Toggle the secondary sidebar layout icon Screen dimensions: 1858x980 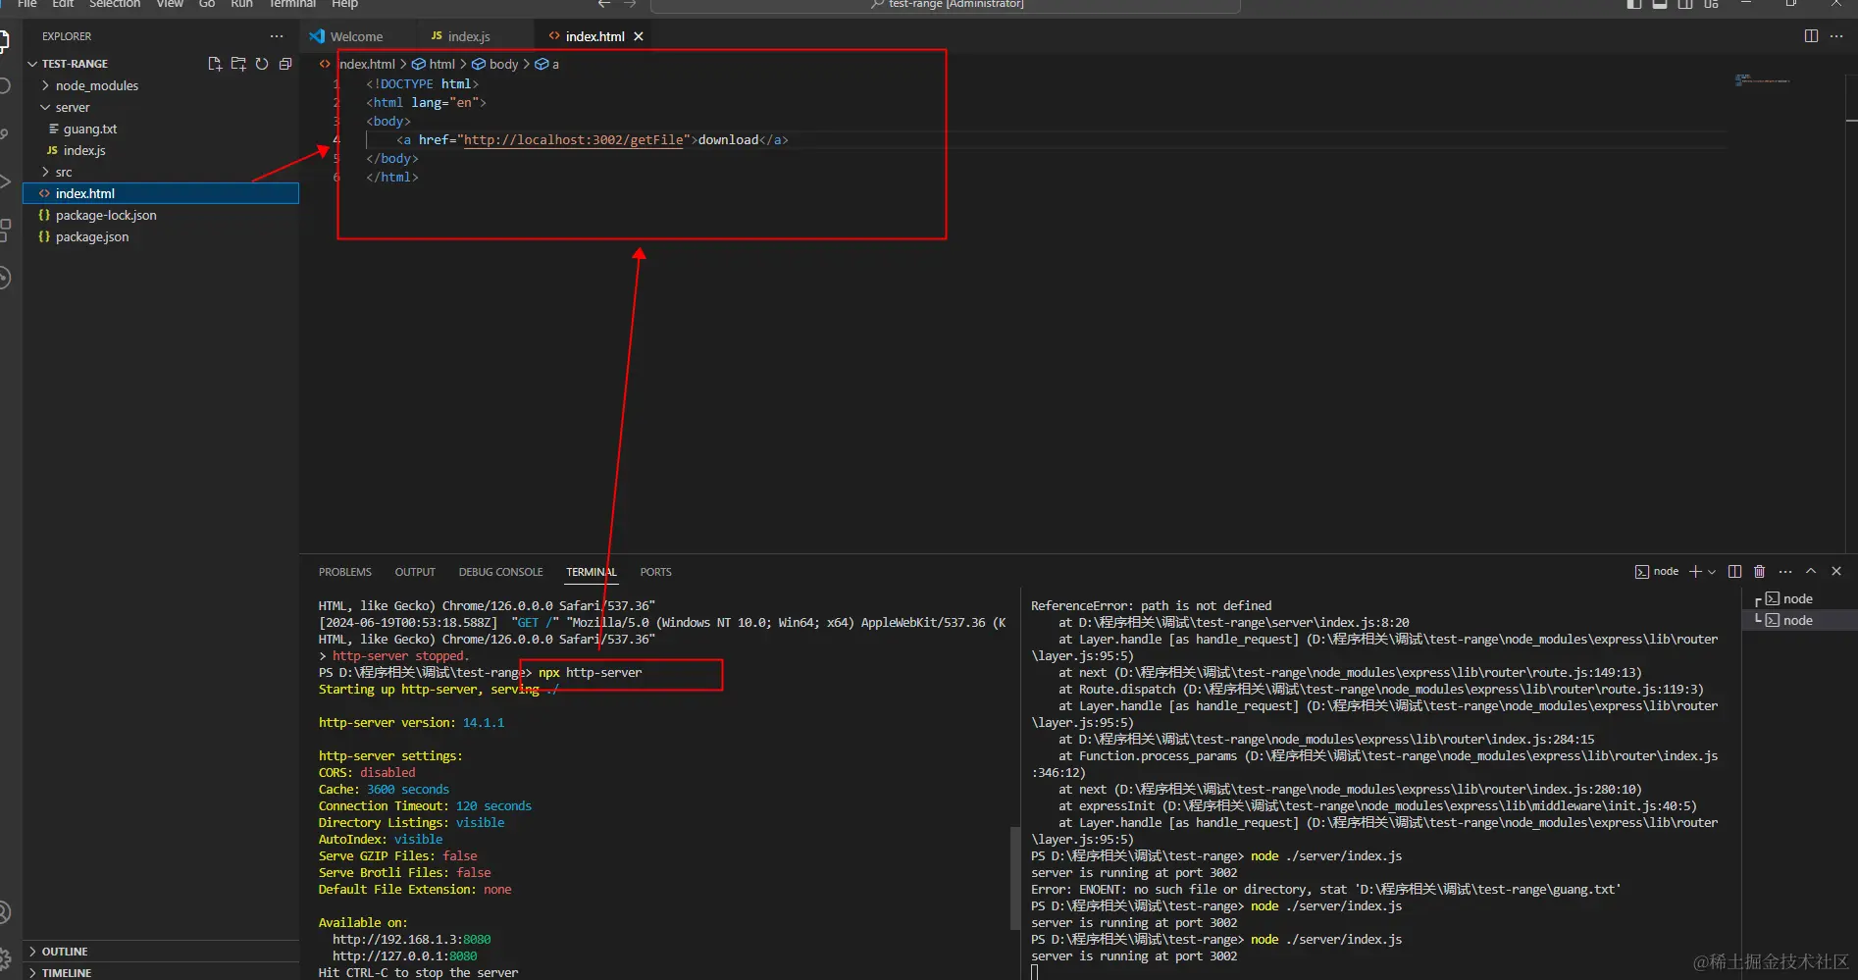tap(1684, 4)
